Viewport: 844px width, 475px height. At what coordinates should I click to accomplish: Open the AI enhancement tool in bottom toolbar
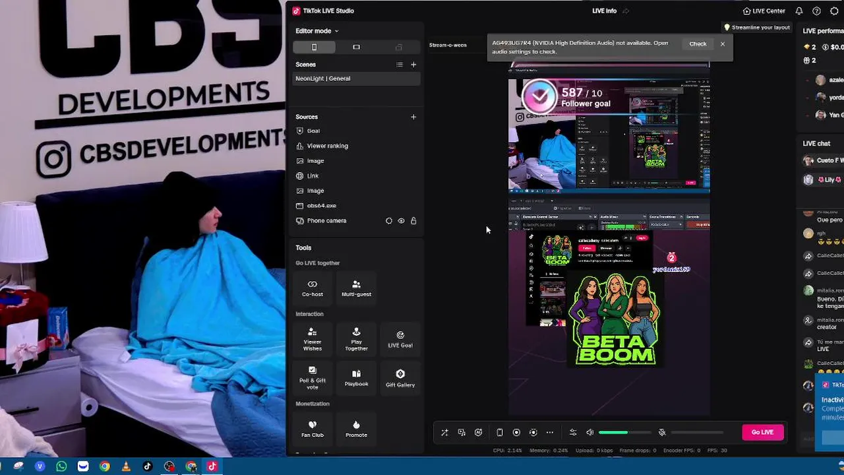click(479, 433)
